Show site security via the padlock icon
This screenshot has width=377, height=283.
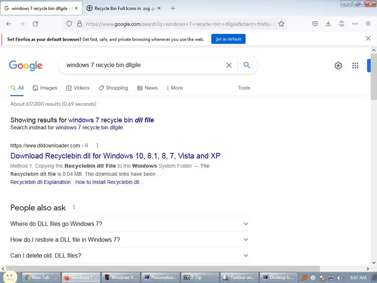tap(80, 24)
